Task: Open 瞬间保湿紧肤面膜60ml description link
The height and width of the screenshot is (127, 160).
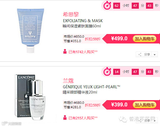Action: (x=82, y=26)
